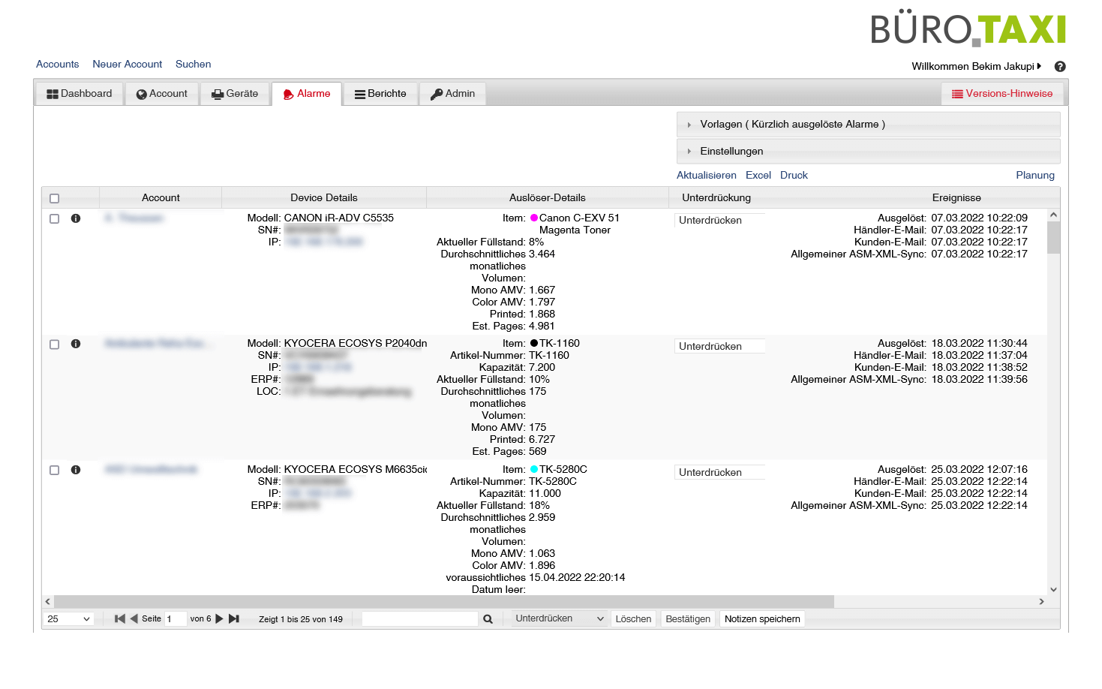Check the CANON iR-ADV C5535 alarm row

click(54, 219)
